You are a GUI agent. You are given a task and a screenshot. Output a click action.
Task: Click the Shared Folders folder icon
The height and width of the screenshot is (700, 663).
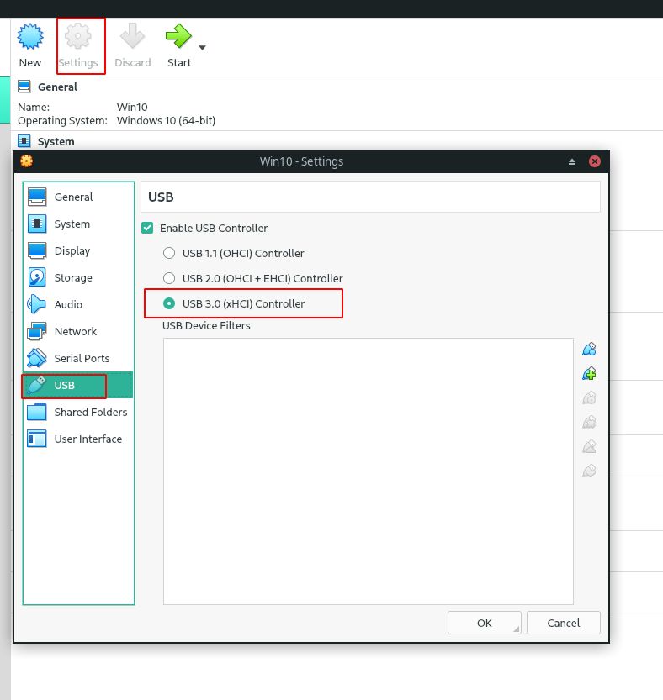pyautogui.click(x=37, y=412)
